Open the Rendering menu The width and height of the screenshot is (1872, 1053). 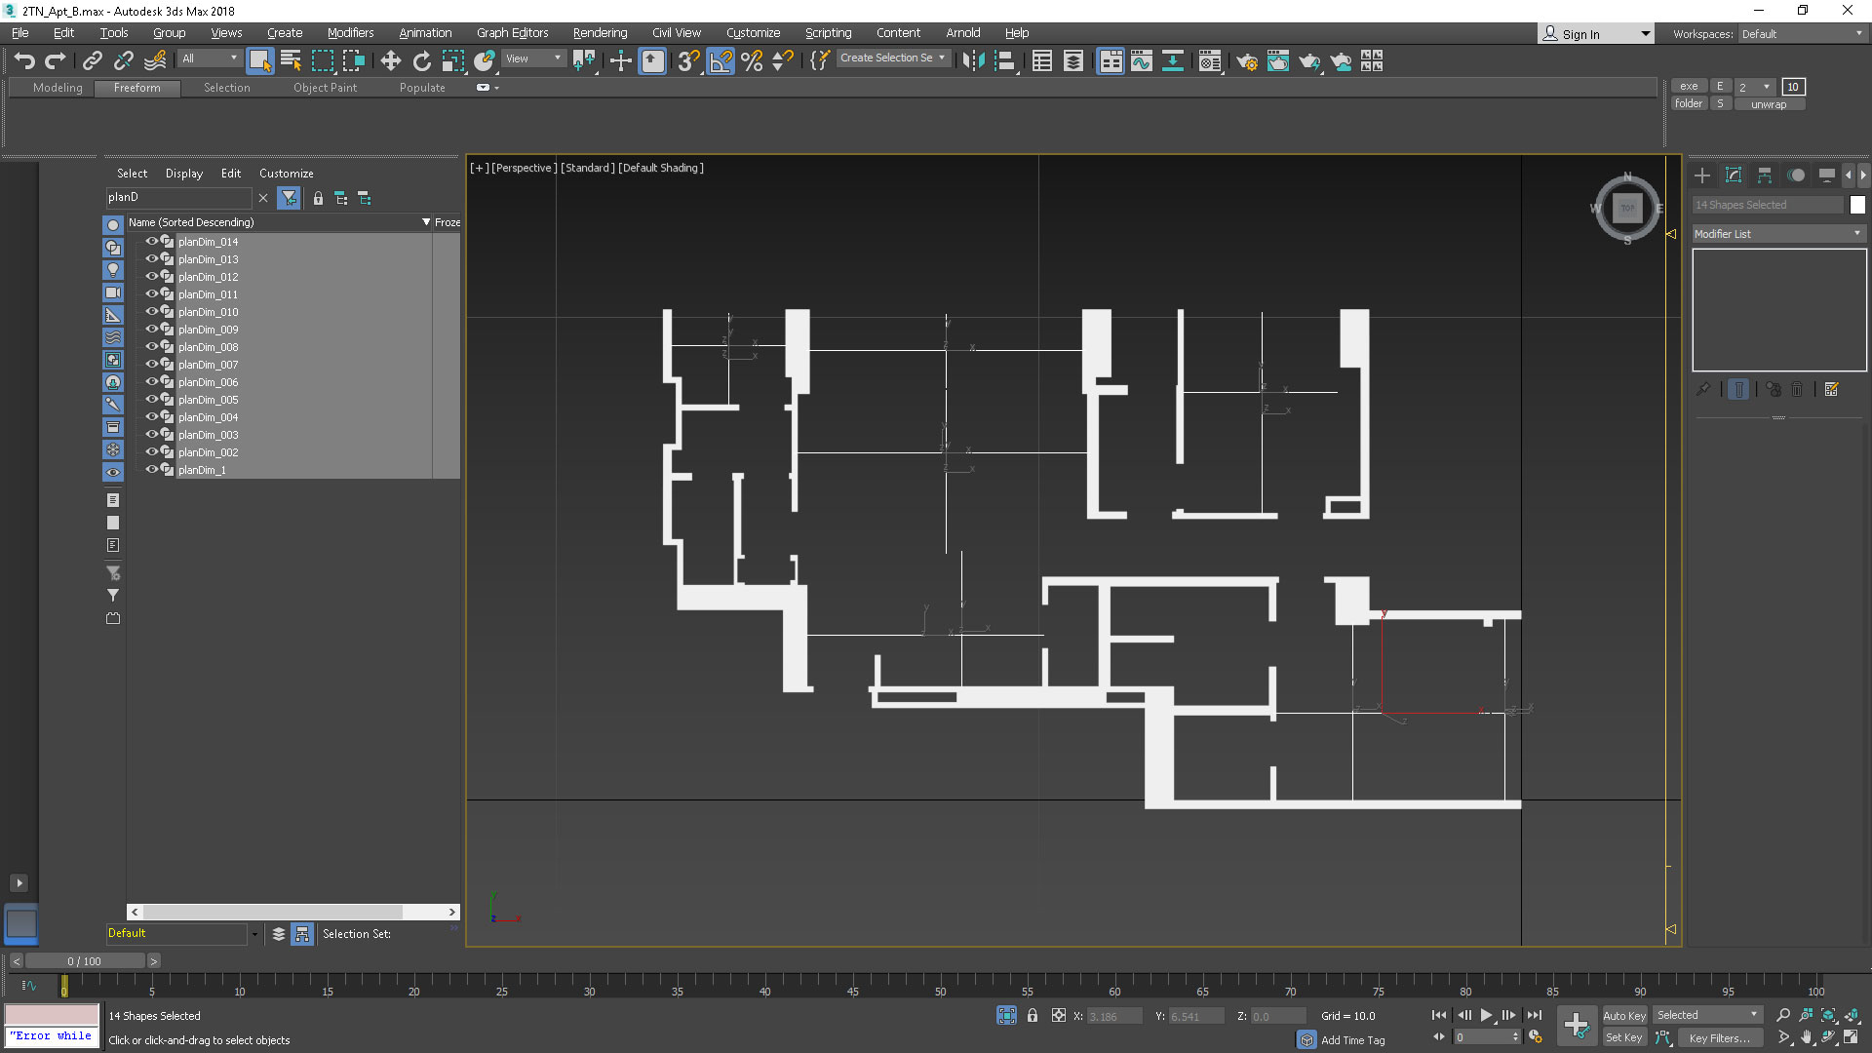click(x=600, y=33)
